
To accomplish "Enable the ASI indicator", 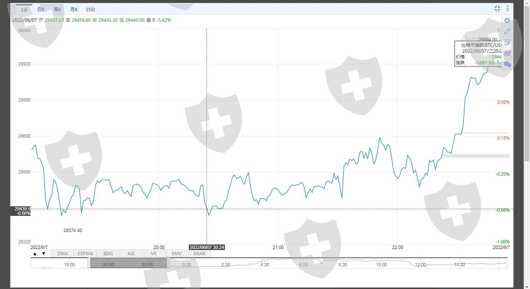I will coord(131,254).
